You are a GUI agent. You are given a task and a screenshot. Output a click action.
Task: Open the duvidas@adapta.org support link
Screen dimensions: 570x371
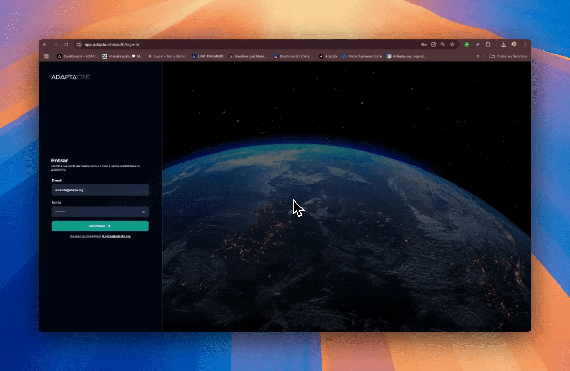point(116,236)
